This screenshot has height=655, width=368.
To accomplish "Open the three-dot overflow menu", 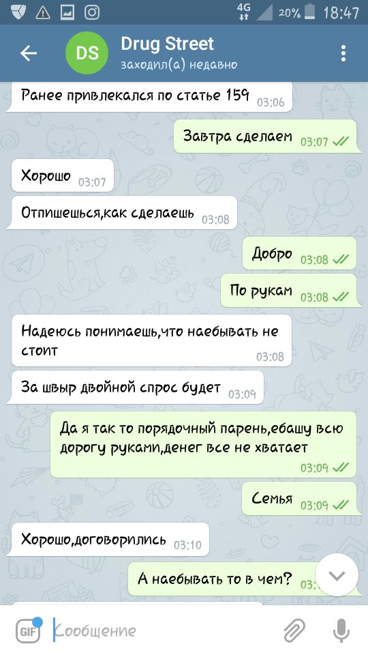I will click(x=343, y=53).
